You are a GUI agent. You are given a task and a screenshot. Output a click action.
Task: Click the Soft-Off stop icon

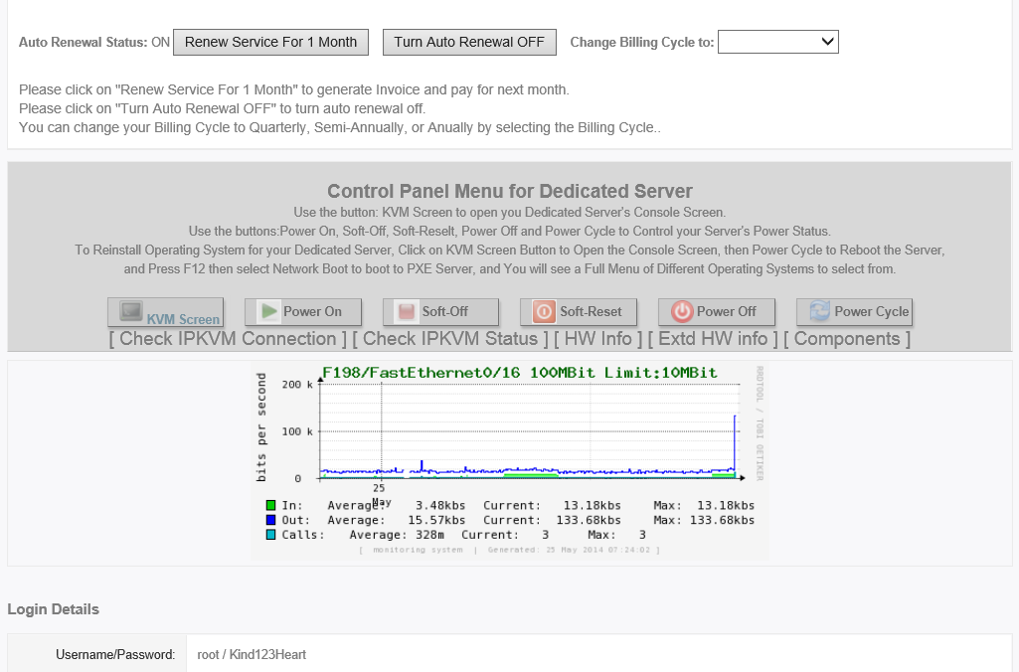point(407,312)
